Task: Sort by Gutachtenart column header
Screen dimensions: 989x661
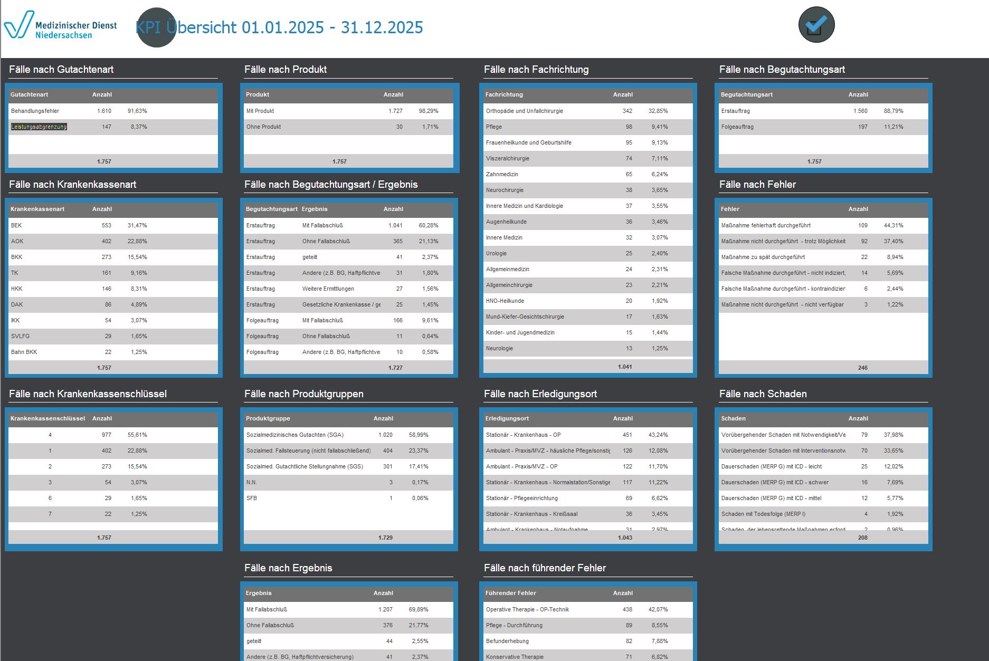Action: tap(30, 94)
